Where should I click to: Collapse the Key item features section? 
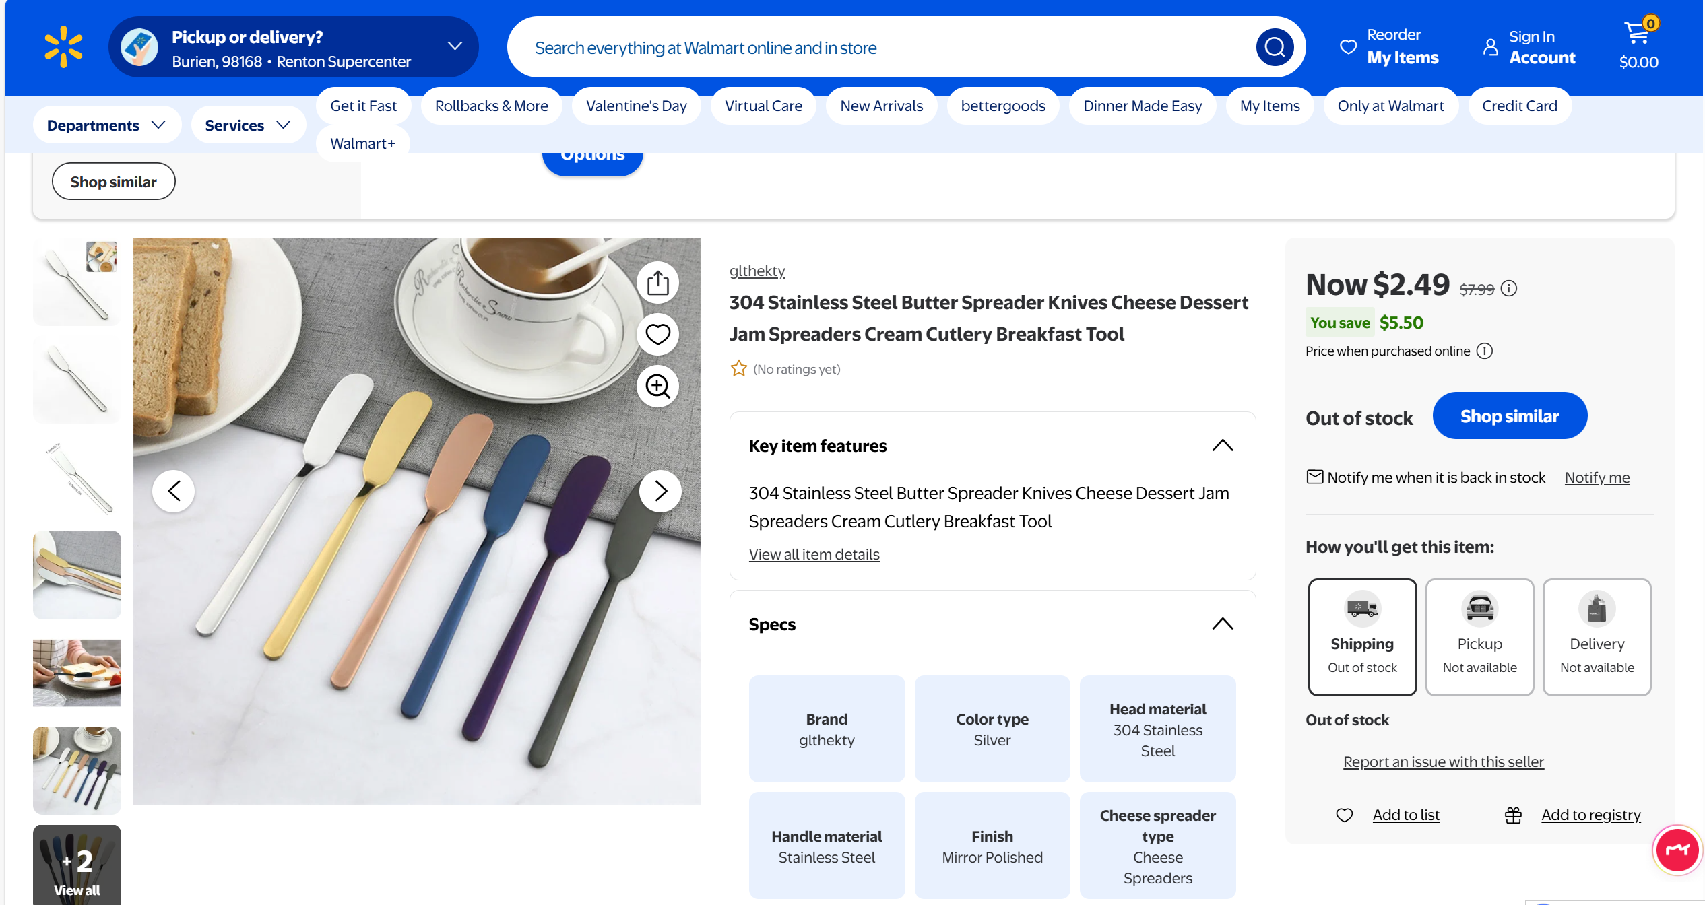coord(1222,446)
